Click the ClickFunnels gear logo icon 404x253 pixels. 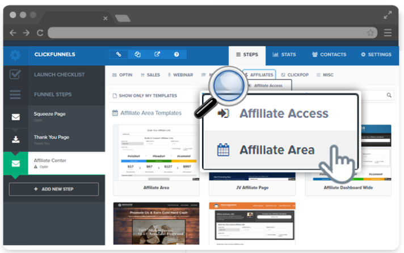[15, 55]
